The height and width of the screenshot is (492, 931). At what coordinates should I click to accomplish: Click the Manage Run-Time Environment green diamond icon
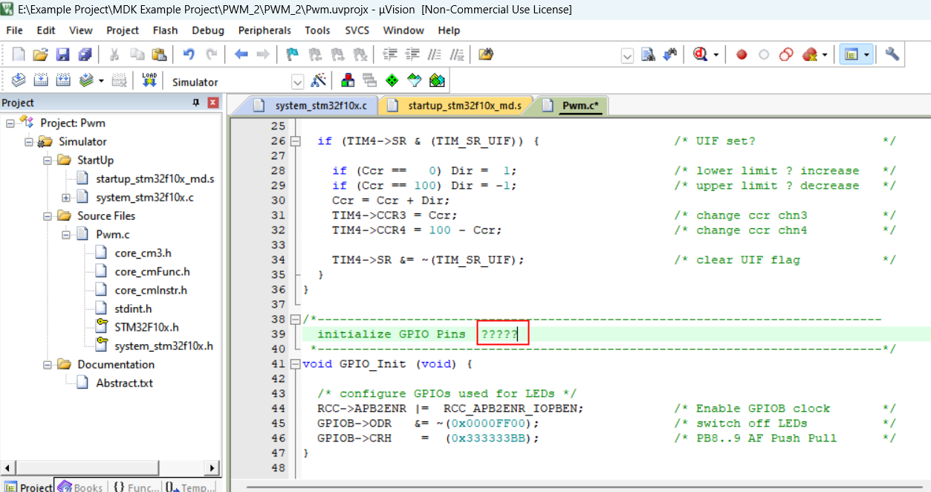coord(392,81)
